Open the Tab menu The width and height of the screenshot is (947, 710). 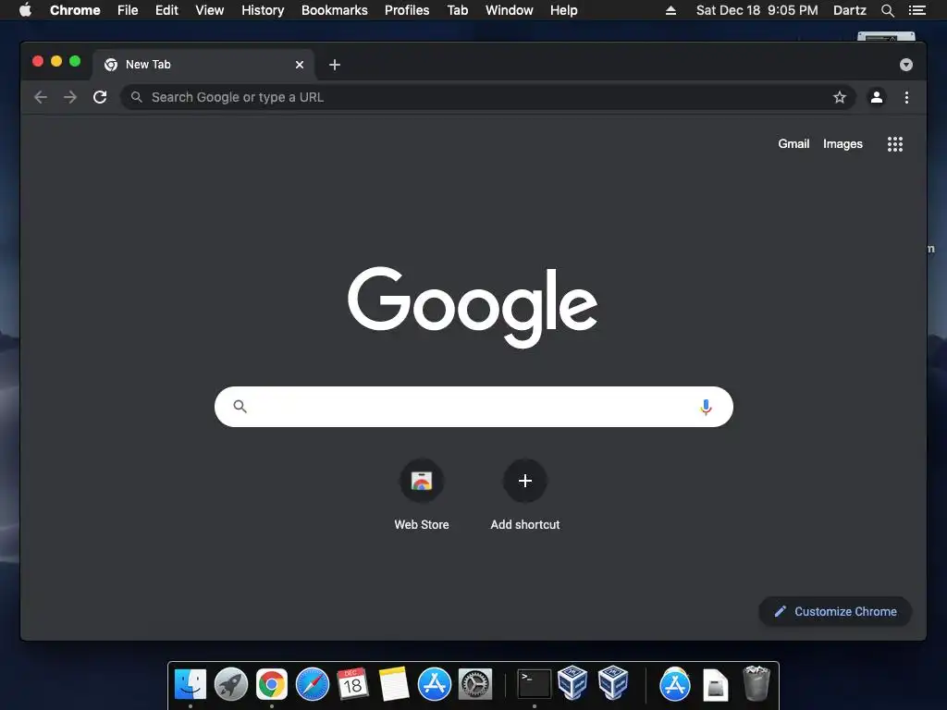pyautogui.click(x=457, y=10)
